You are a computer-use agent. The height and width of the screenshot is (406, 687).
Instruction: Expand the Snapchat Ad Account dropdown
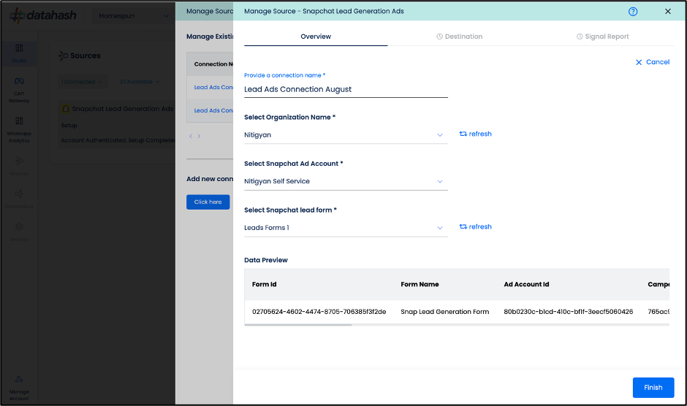346,181
